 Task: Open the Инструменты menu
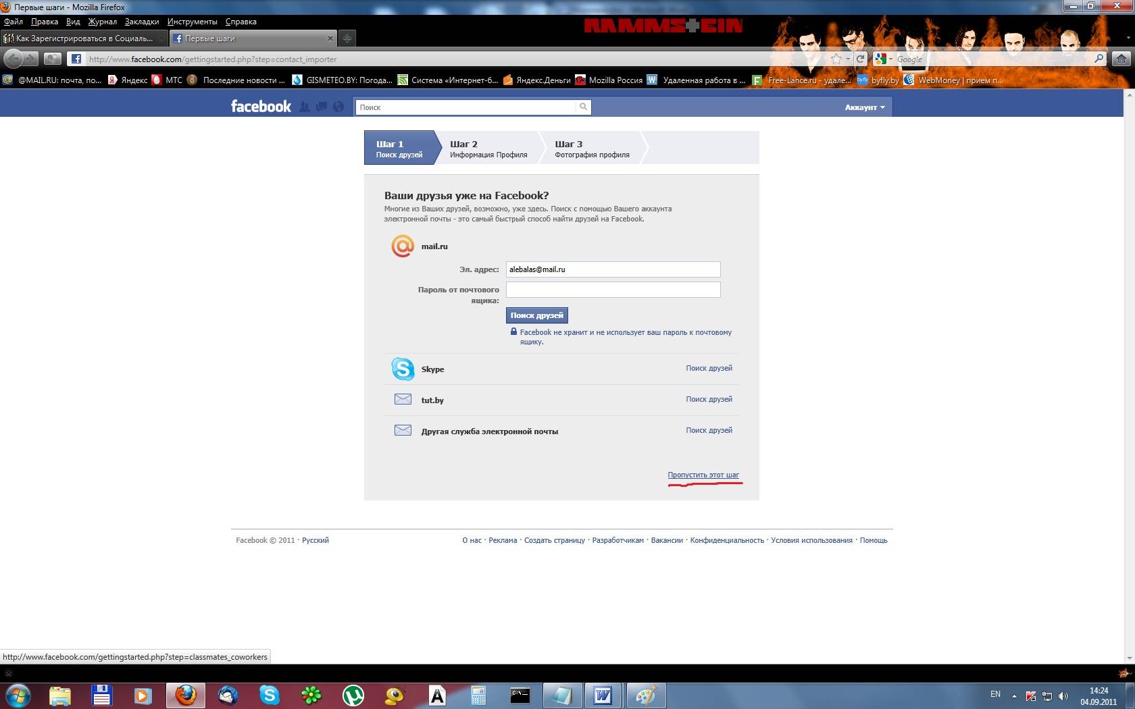click(x=193, y=22)
